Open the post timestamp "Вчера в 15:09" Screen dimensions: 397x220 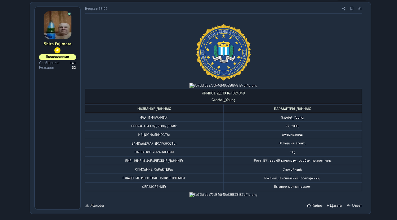pyautogui.click(x=96, y=9)
